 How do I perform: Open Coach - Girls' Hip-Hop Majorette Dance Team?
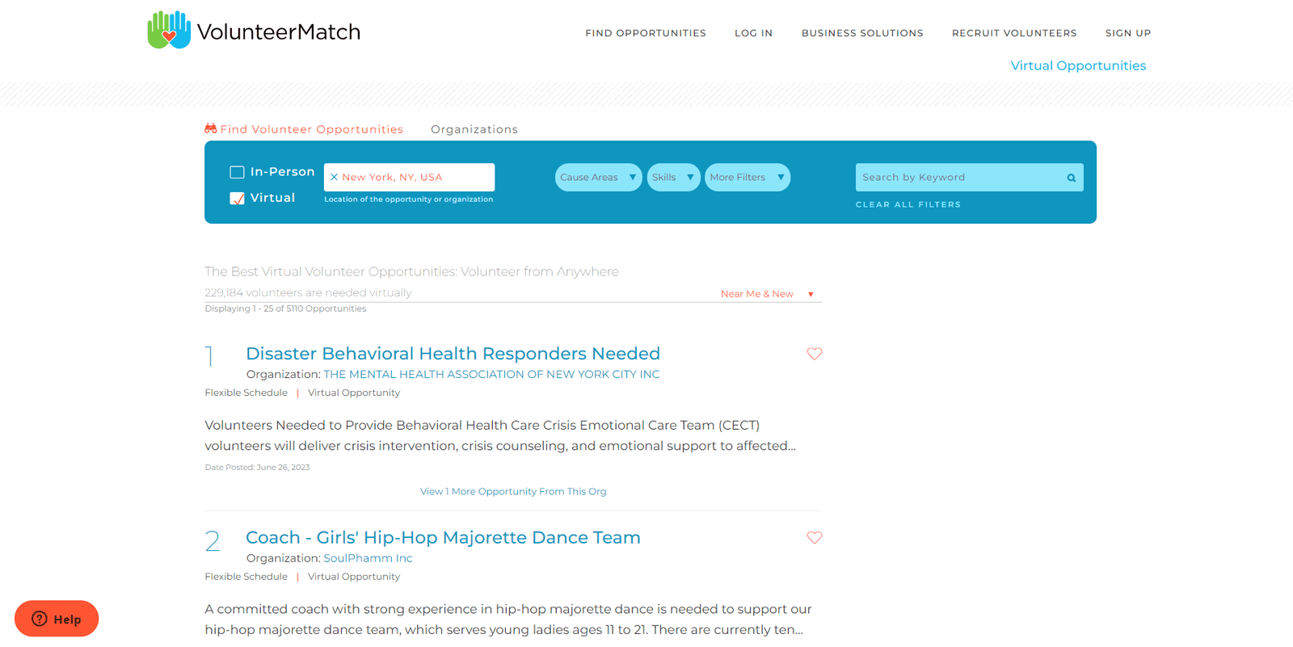tap(443, 538)
